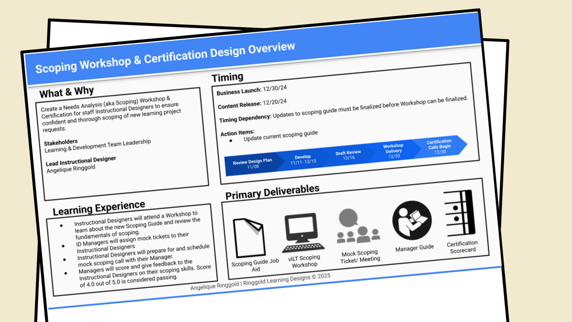Click the 'ID Managers will assign mock tickets' bullet

(133, 243)
